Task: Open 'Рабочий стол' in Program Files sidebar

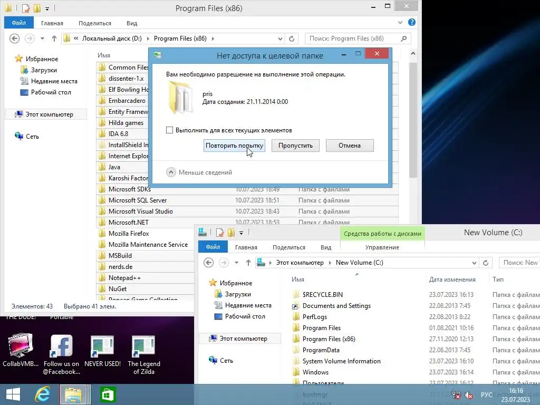Action: (51, 92)
